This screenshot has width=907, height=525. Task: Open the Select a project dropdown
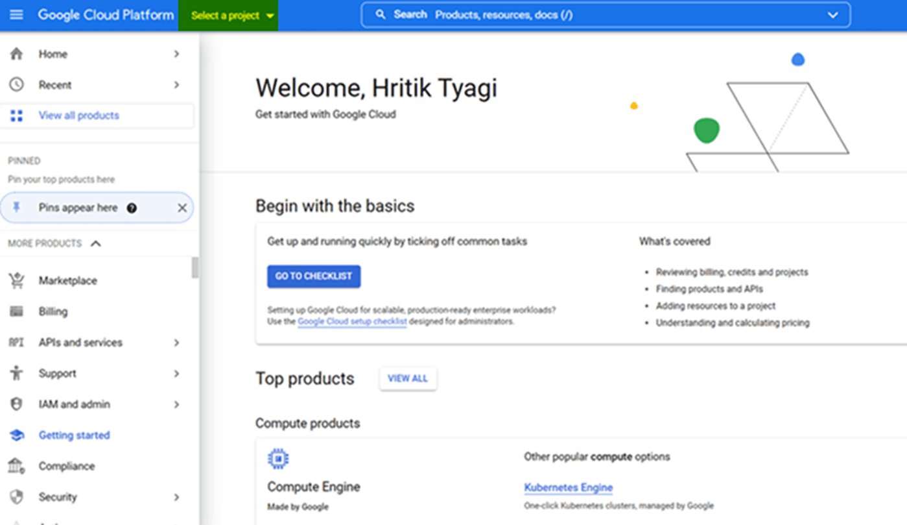(228, 14)
